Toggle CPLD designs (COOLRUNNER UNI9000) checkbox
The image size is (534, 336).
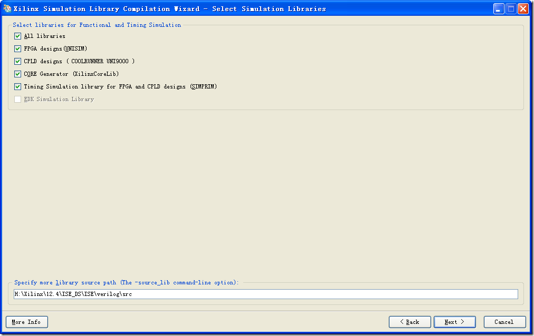coord(18,61)
